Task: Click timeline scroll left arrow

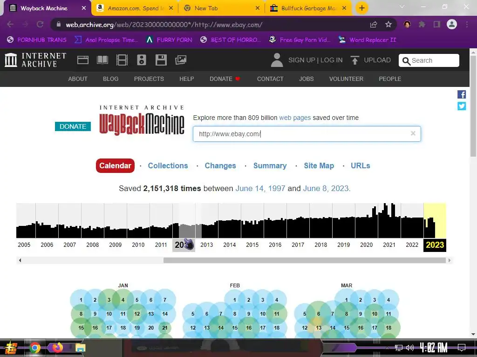Action: (20, 260)
